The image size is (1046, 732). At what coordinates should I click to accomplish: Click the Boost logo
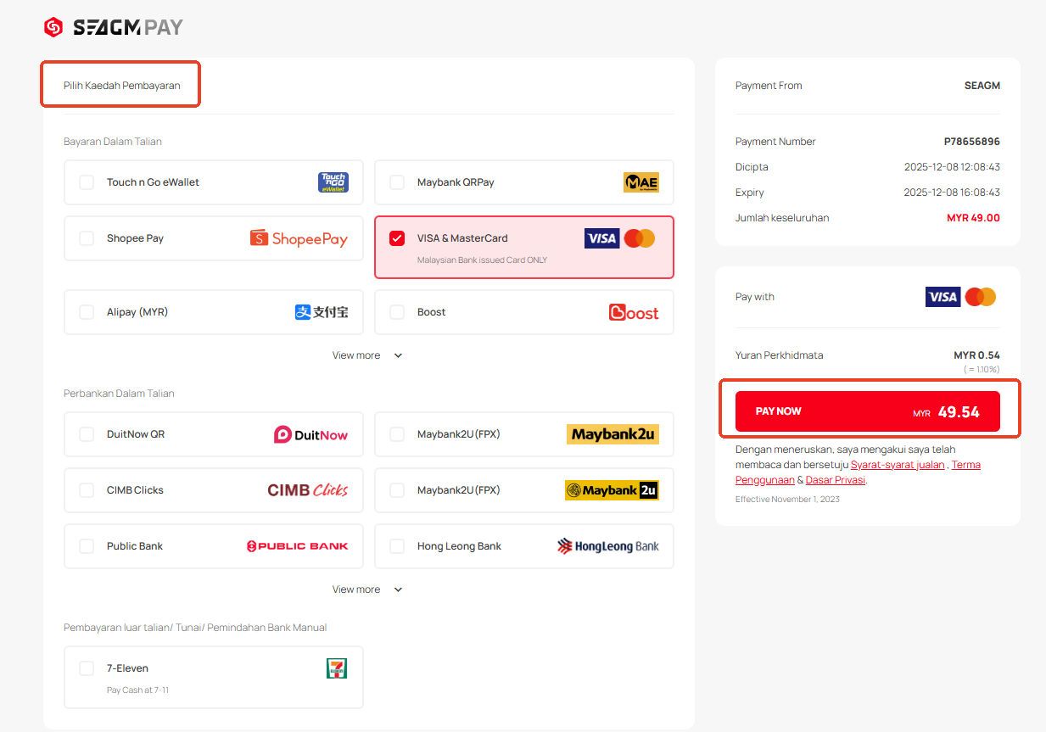[633, 312]
